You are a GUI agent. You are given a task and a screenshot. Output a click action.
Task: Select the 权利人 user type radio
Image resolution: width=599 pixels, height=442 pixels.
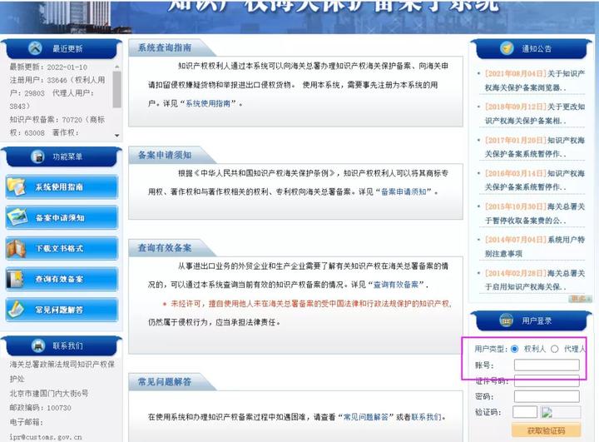pyautogui.click(x=515, y=349)
